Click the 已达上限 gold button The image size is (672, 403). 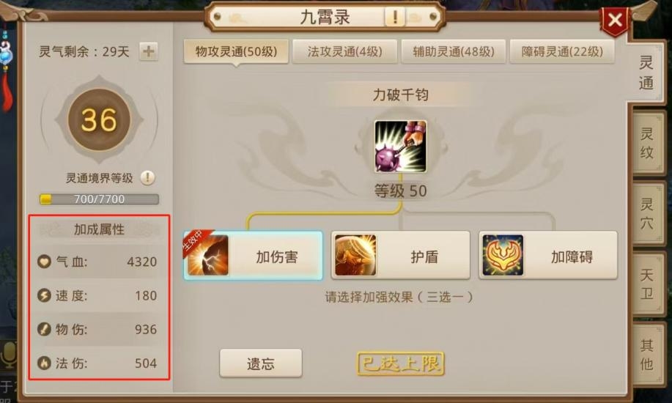tap(401, 364)
